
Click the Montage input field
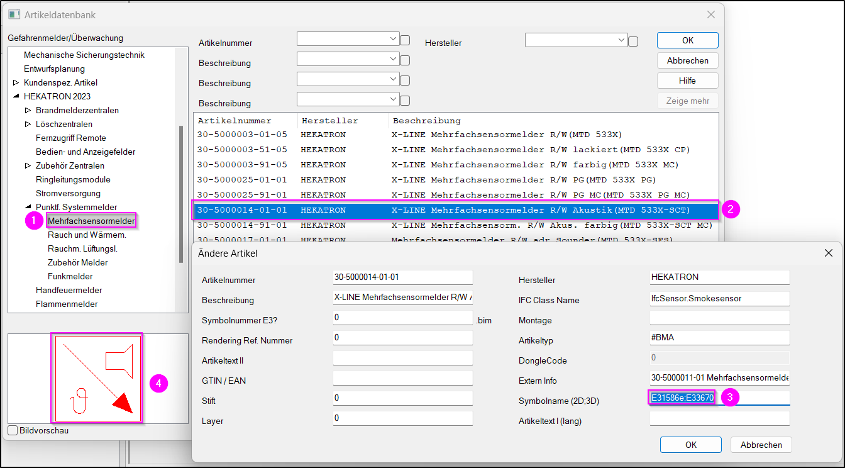(719, 318)
